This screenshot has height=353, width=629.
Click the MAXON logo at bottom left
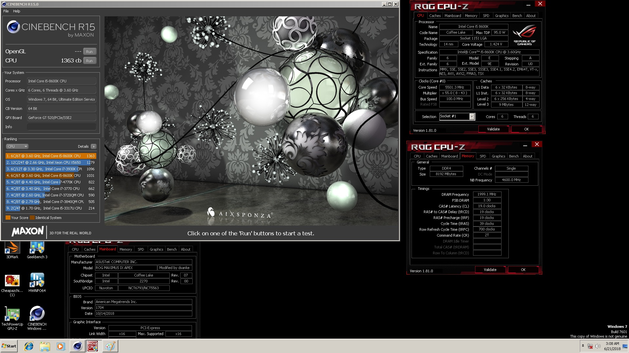pyautogui.click(x=28, y=231)
